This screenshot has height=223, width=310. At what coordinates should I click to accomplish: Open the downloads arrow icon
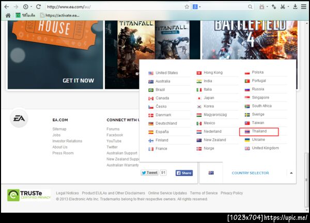pos(295,7)
